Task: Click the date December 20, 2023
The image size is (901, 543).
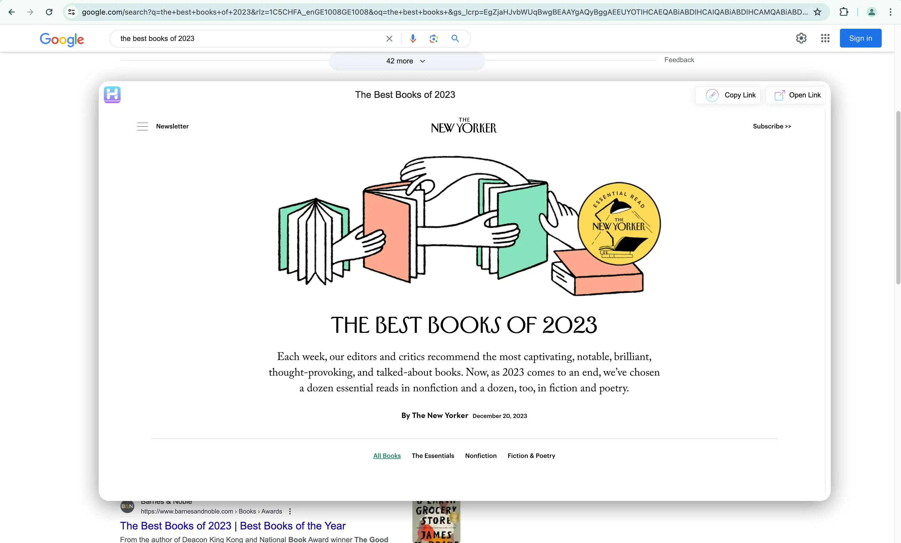Action: click(500, 416)
